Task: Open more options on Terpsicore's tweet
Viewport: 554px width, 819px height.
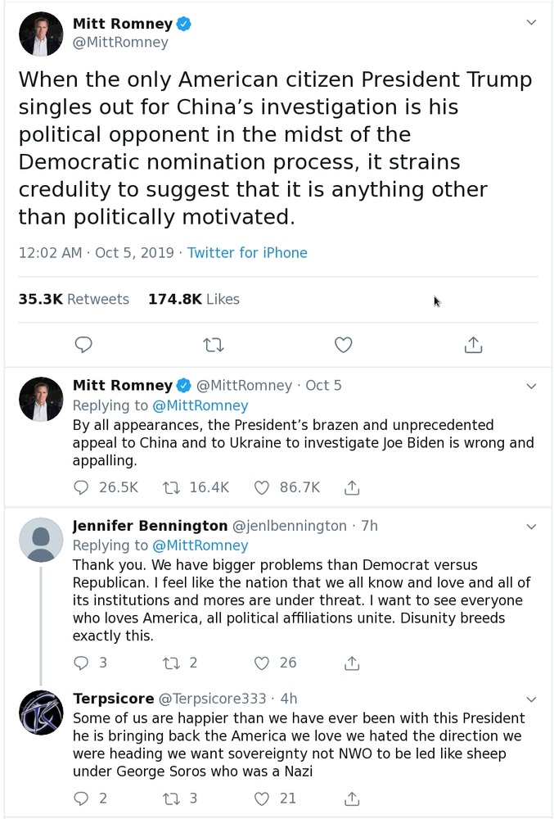Action: tap(531, 699)
